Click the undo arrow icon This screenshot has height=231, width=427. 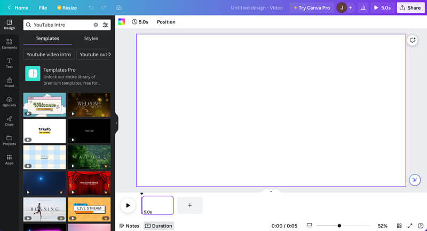pos(91,7)
